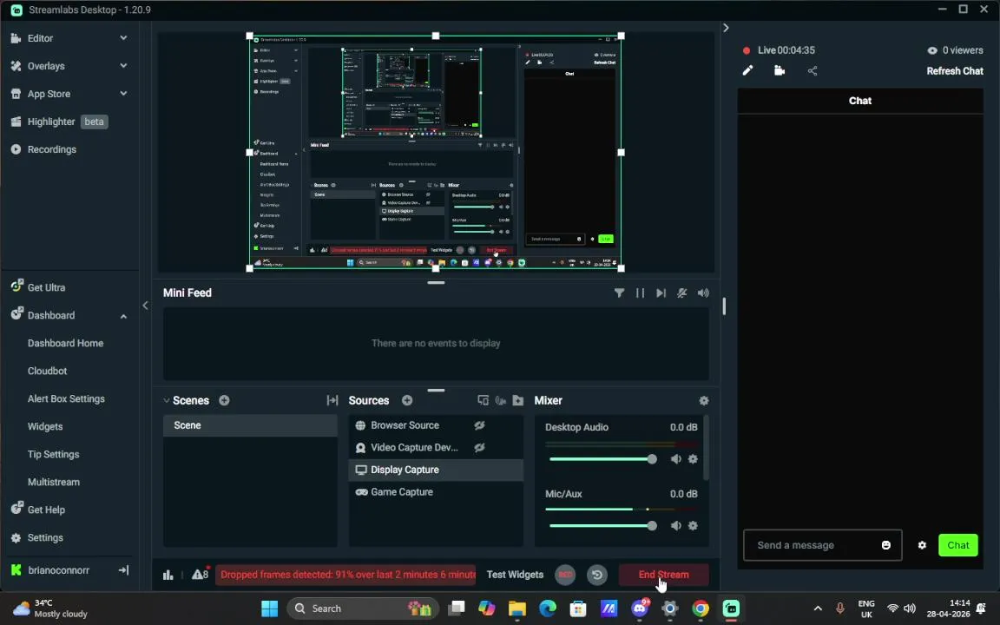This screenshot has width=1000, height=625.
Task: Adjust the Mic/Aux volume slider
Action: pos(602,525)
